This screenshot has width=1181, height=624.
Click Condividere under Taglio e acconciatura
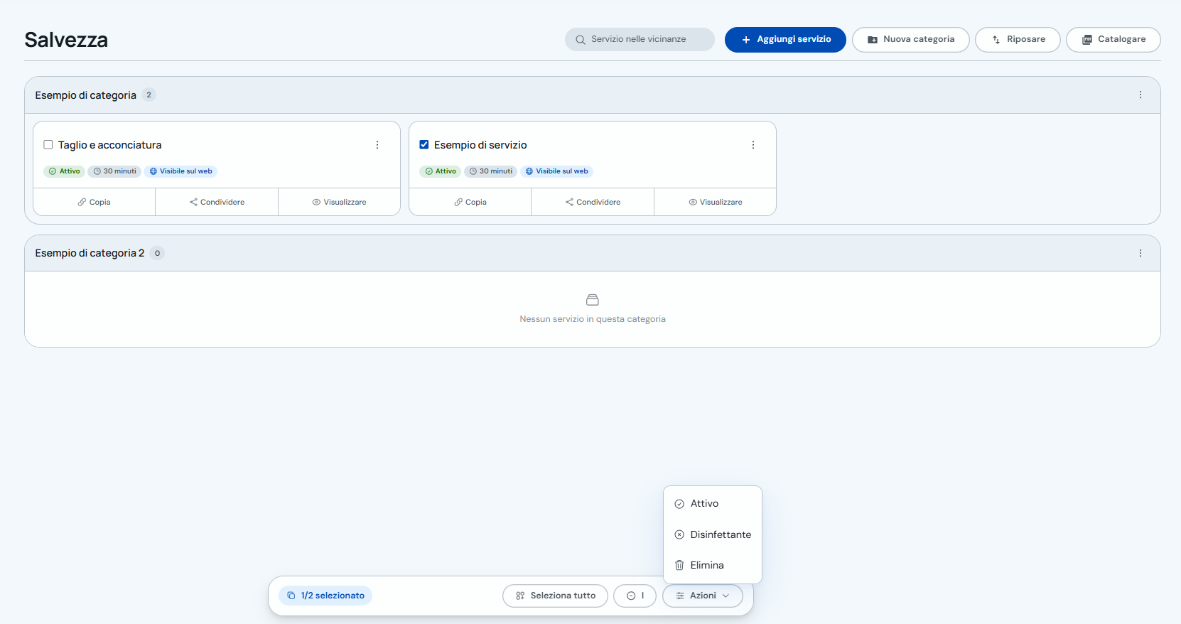coord(217,202)
